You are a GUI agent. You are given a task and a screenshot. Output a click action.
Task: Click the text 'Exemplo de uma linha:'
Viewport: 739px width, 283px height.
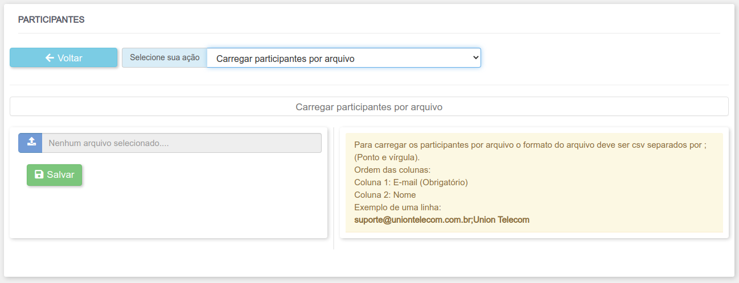coord(398,207)
